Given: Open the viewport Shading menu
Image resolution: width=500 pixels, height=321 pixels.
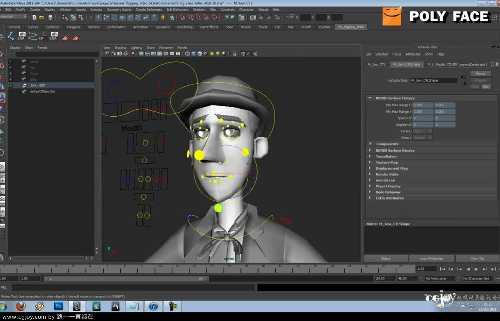Looking at the screenshot, I should [x=121, y=47].
